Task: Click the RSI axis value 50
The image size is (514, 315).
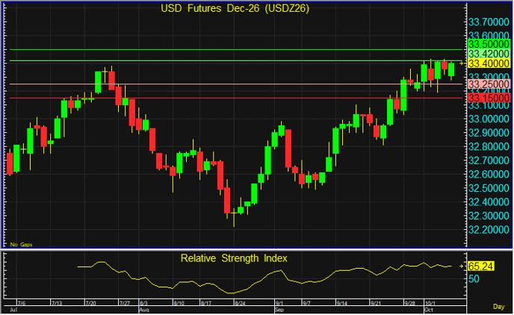Action: pos(474,279)
